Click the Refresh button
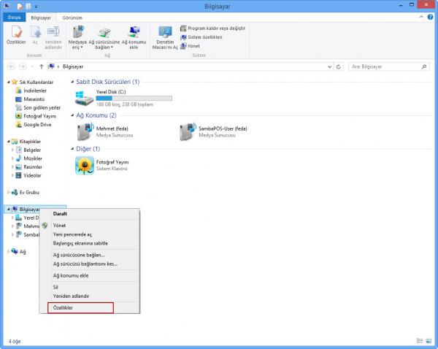438x349 pixels. [x=338, y=66]
